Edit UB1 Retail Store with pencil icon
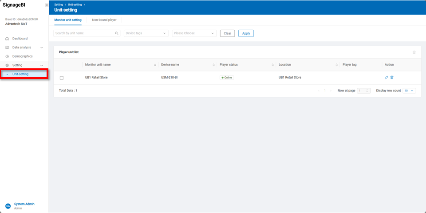This screenshot has height=213, width=426. coord(386,78)
